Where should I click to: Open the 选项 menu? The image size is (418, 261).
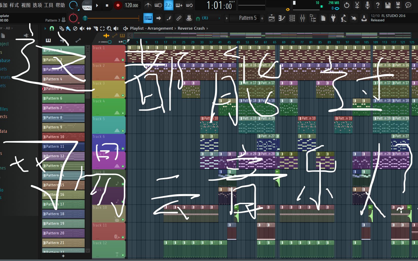pos(37,5)
